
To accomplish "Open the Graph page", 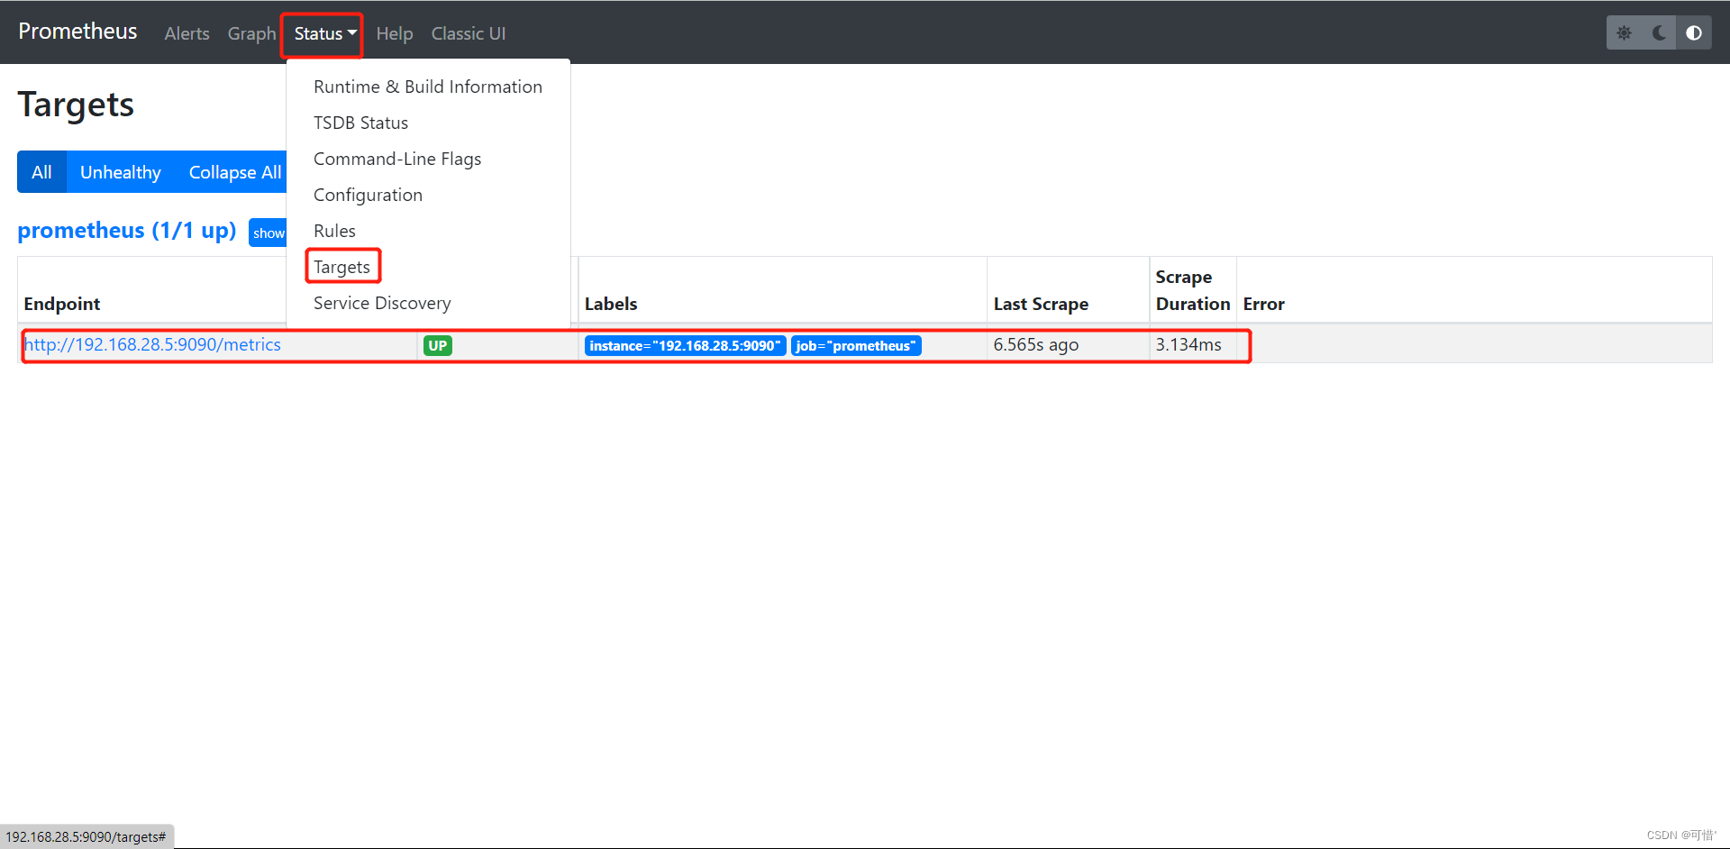I will (x=251, y=33).
